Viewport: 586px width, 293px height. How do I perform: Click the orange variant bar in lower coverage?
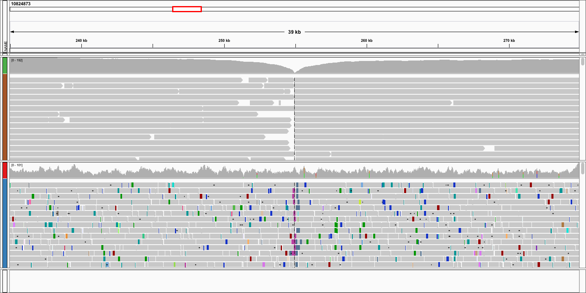[x=316, y=175]
